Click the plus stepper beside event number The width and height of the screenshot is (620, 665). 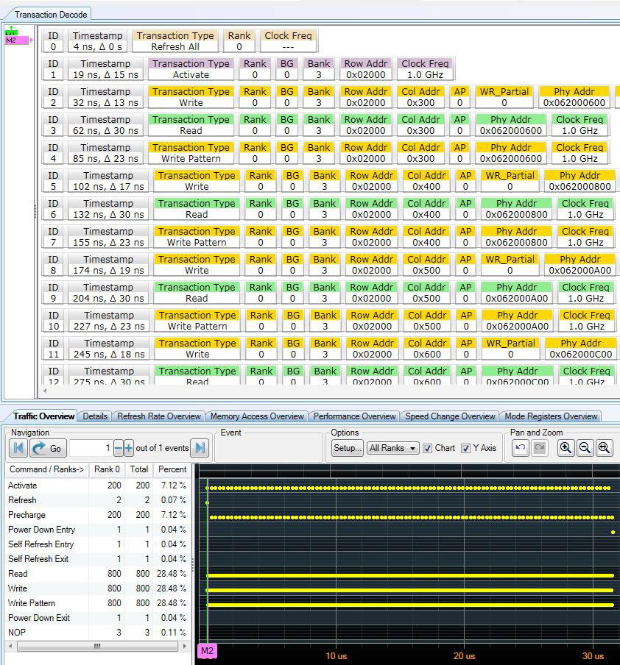pyautogui.click(x=128, y=448)
